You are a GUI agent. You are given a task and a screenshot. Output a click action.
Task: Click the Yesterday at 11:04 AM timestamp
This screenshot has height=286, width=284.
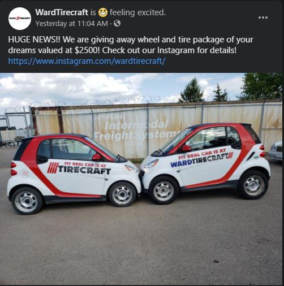pyautogui.click(x=72, y=24)
